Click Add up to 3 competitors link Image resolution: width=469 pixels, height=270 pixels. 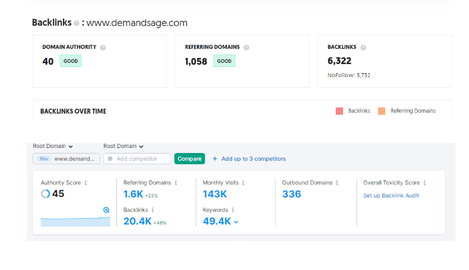click(254, 159)
